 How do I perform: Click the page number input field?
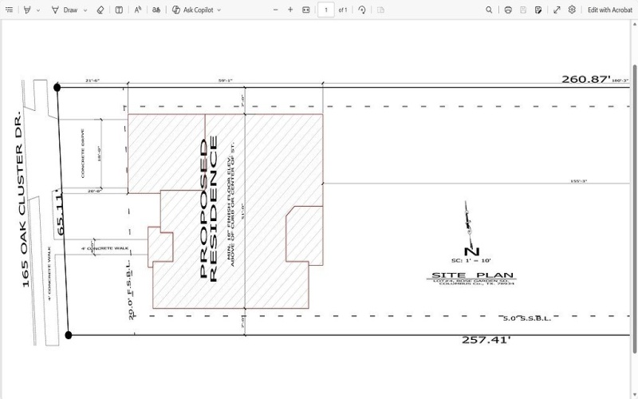[326, 10]
